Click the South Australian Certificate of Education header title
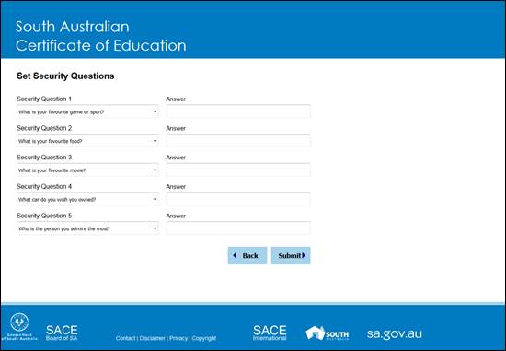Screen dimensions: 506x351 point(100,36)
